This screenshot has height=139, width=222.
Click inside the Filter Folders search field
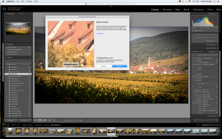(18, 61)
